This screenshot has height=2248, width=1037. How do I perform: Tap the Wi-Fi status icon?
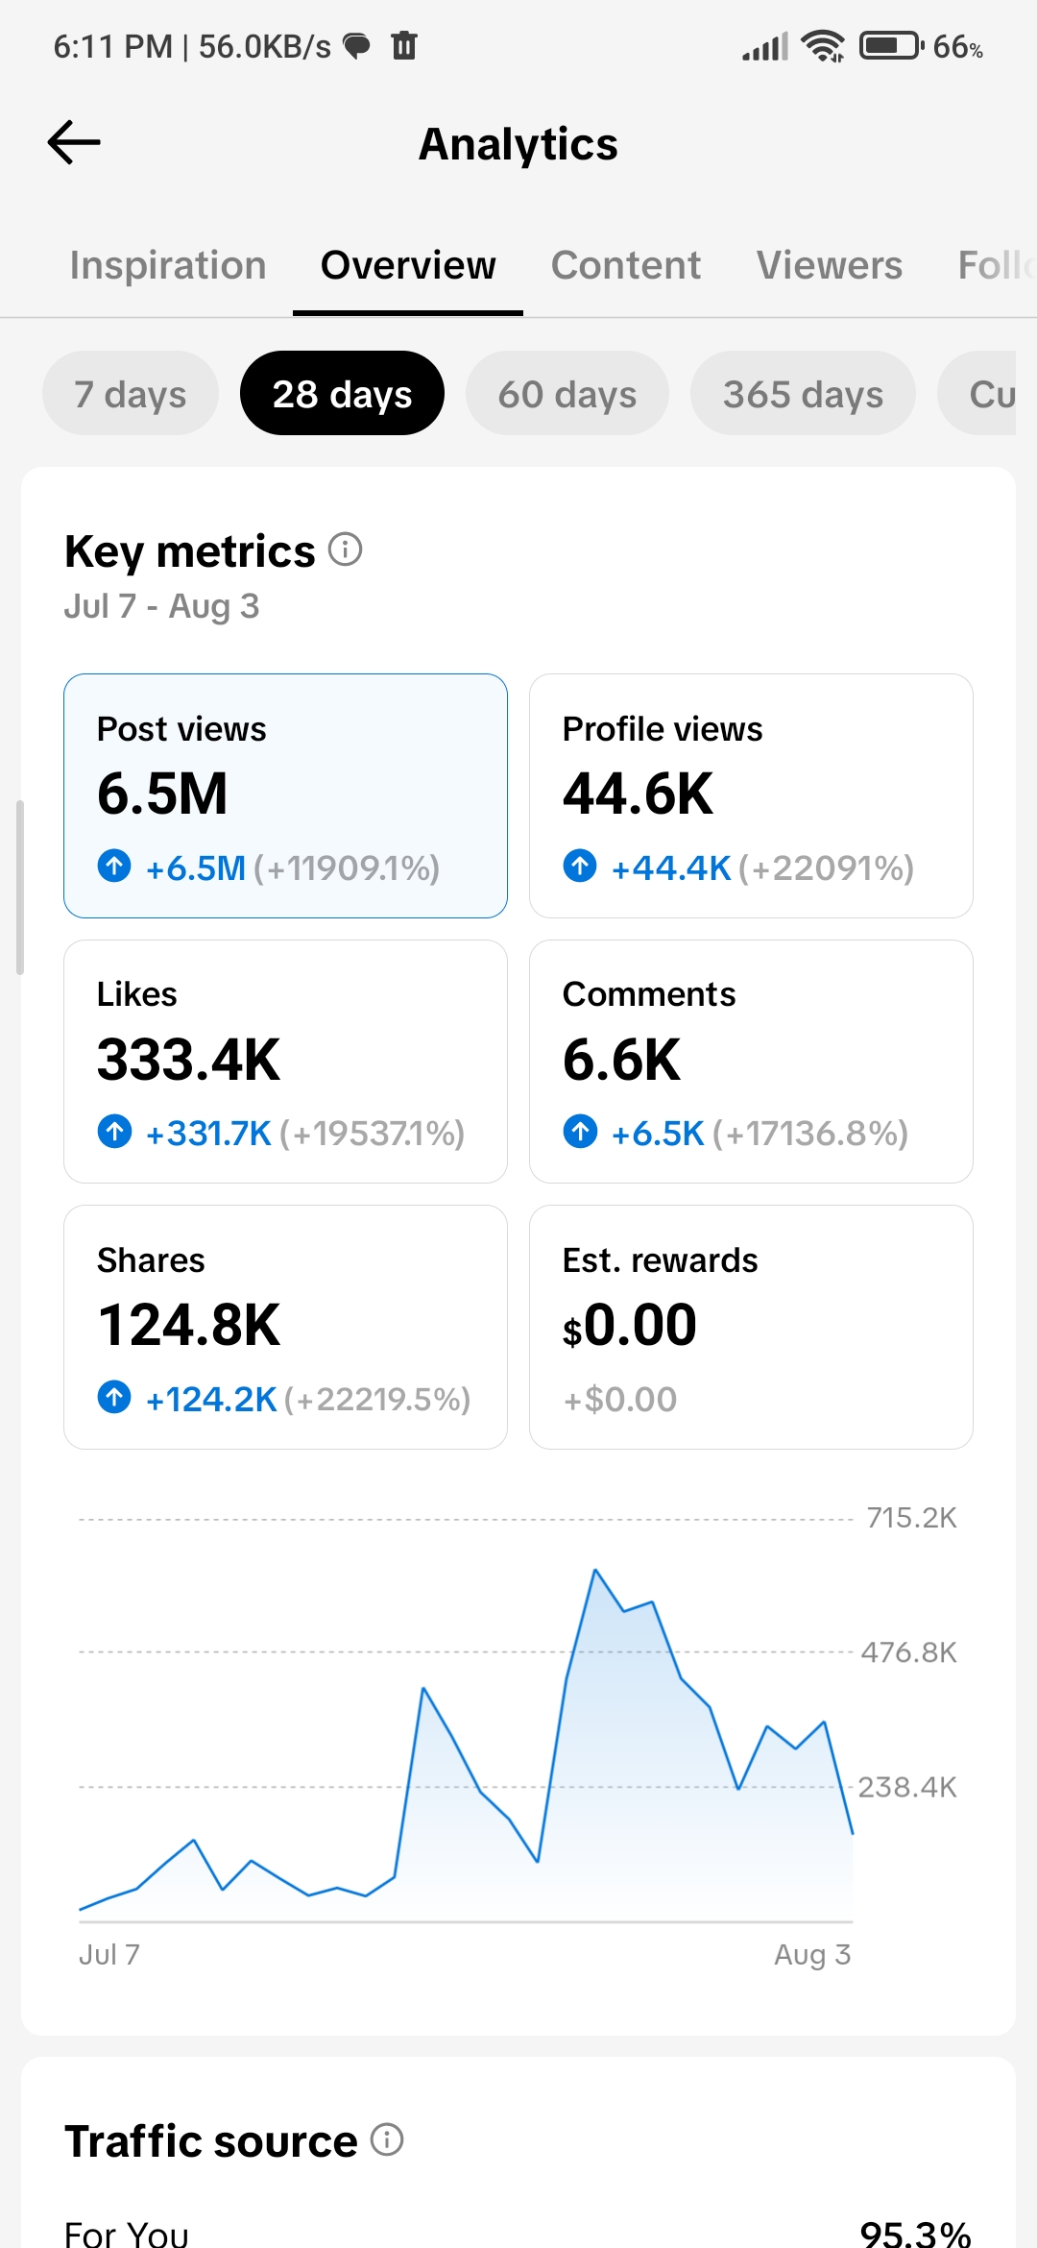pos(824,46)
